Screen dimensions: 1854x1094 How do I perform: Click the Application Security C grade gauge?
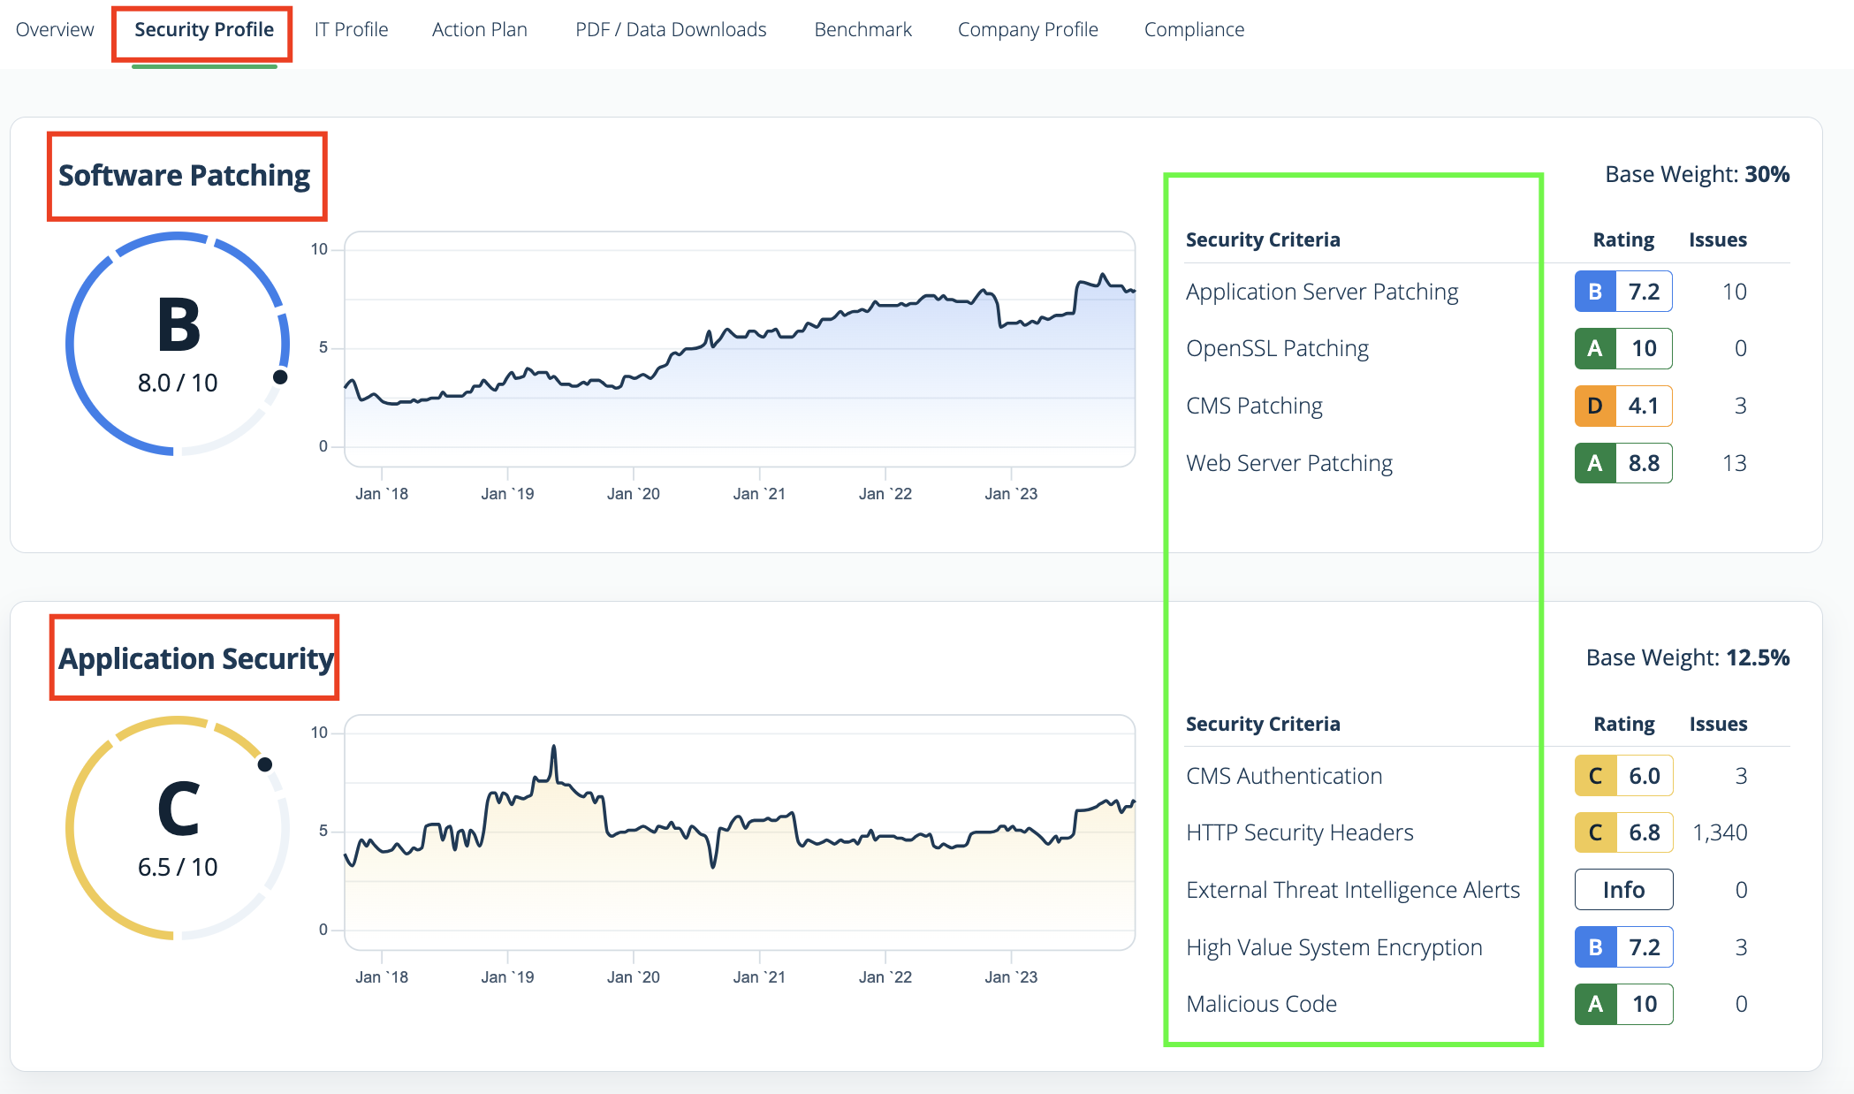pos(178,828)
